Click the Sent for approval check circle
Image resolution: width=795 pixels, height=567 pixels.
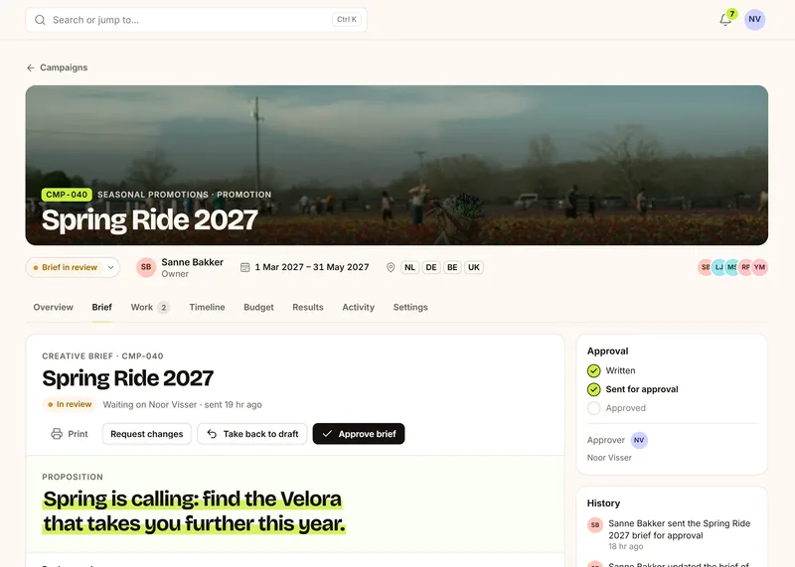pyautogui.click(x=593, y=389)
